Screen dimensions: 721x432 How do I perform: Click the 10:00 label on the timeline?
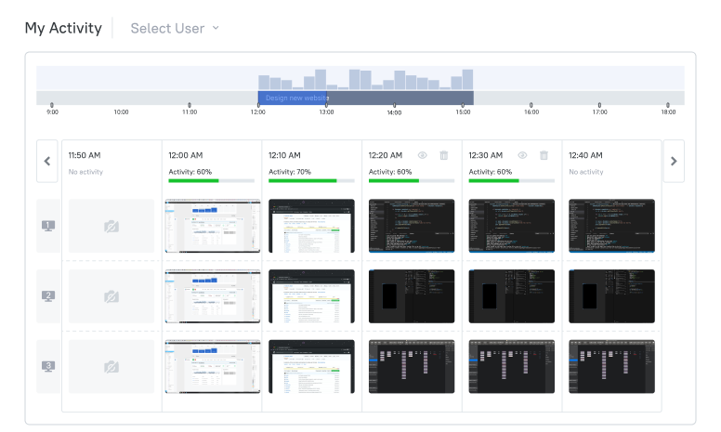click(x=121, y=112)
